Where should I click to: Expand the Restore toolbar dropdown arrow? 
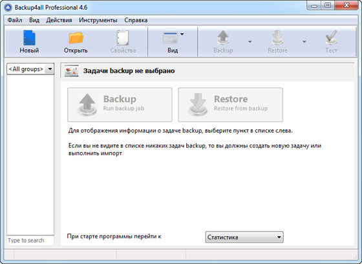[304, 42]
